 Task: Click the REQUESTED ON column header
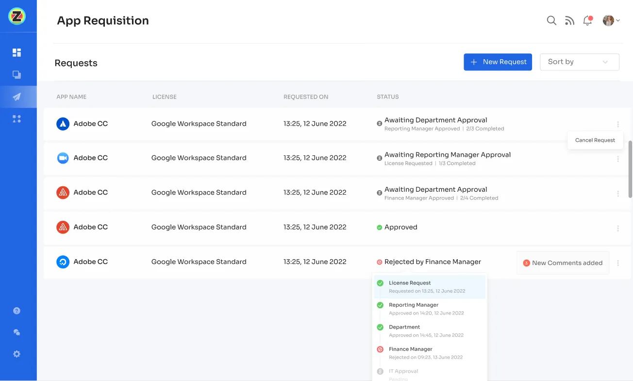pos(306,97)
